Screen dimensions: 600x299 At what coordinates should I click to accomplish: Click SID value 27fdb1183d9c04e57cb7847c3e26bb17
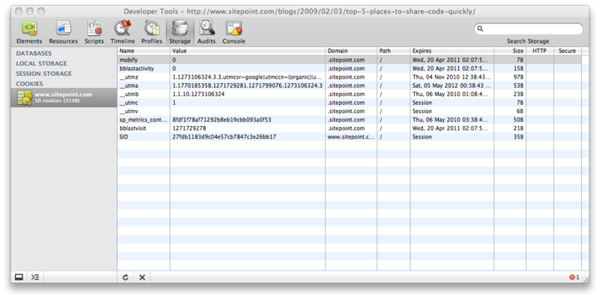click(224, 137)
